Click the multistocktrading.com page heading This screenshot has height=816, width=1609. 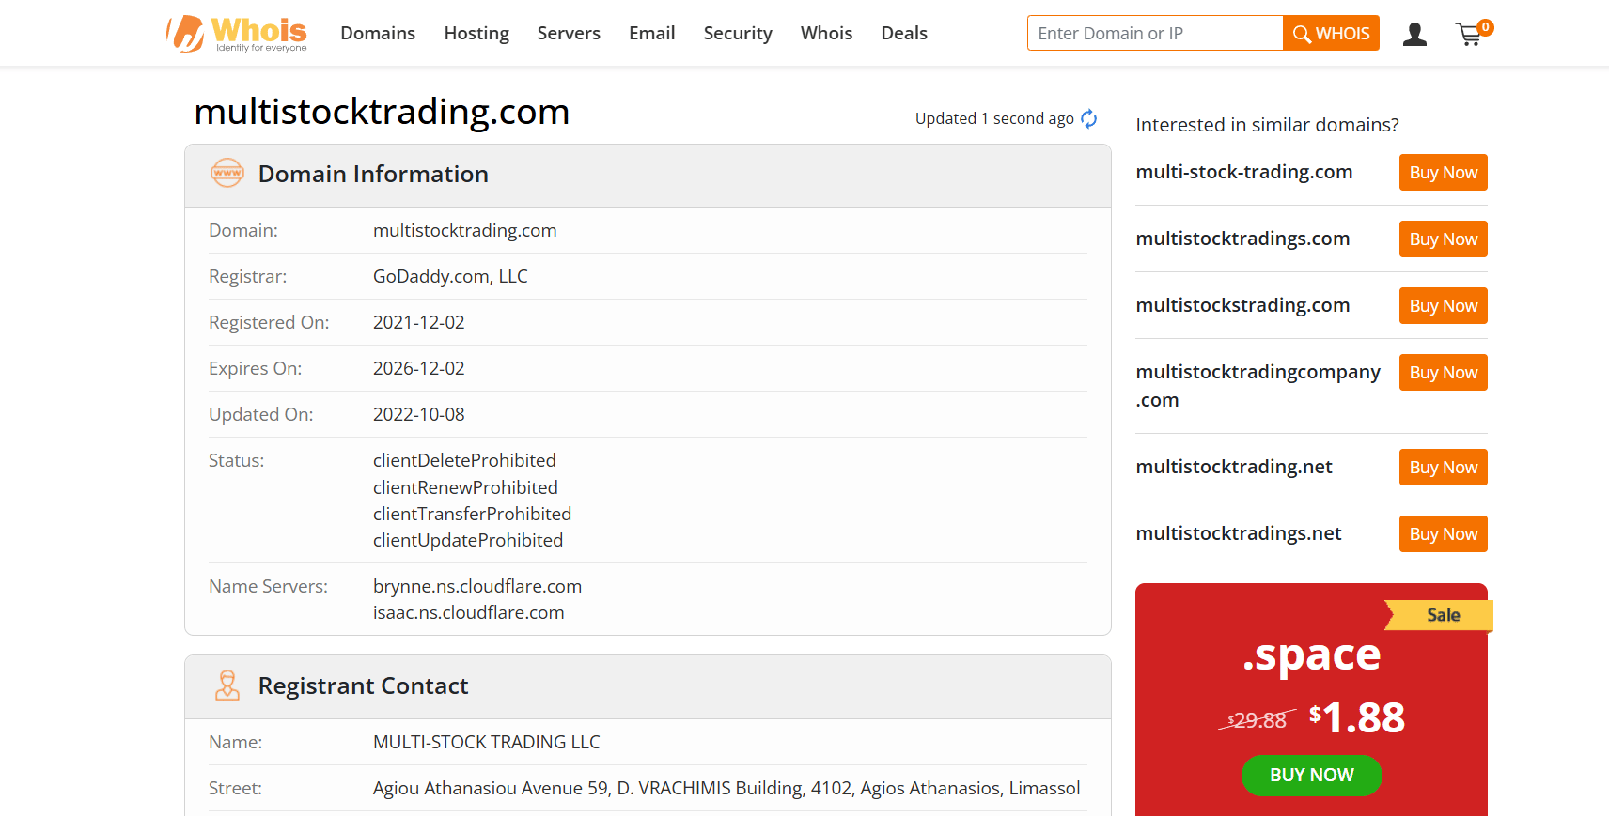click(382, 112)
